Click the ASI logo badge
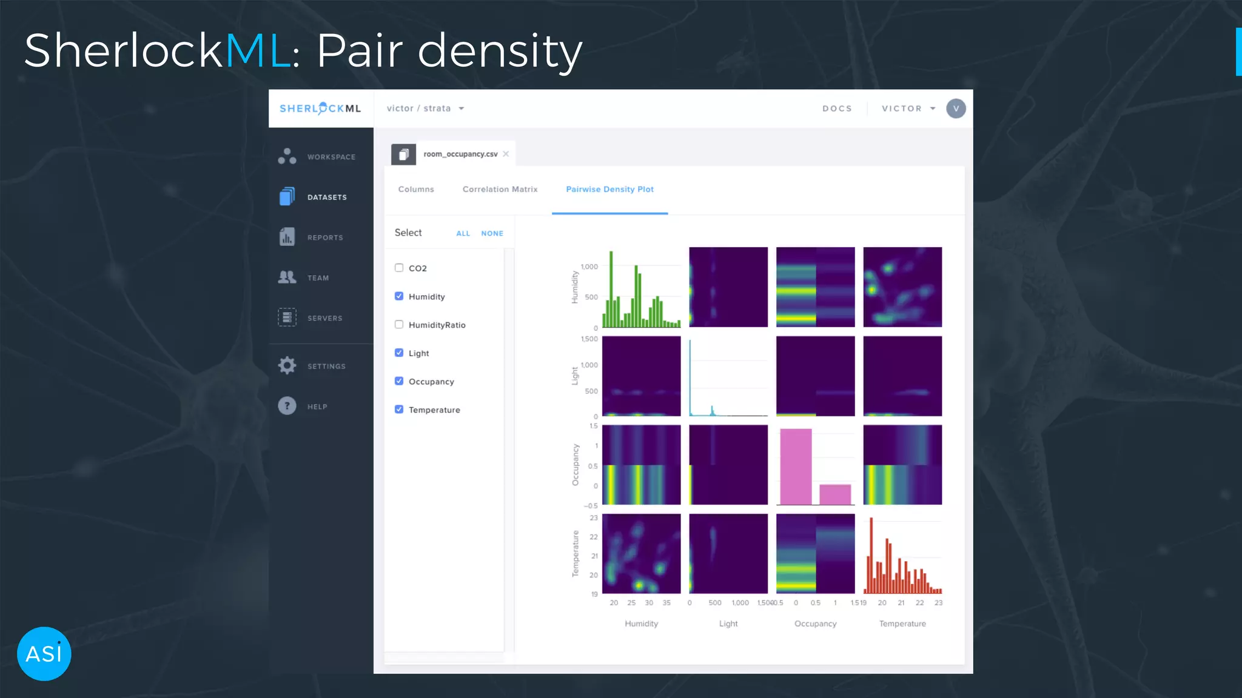Viewport: 1242px width, 698px height. click(44, 654)
